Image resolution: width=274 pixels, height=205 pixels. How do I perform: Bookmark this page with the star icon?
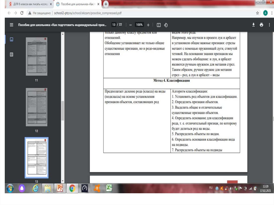(x=257, y=13)
